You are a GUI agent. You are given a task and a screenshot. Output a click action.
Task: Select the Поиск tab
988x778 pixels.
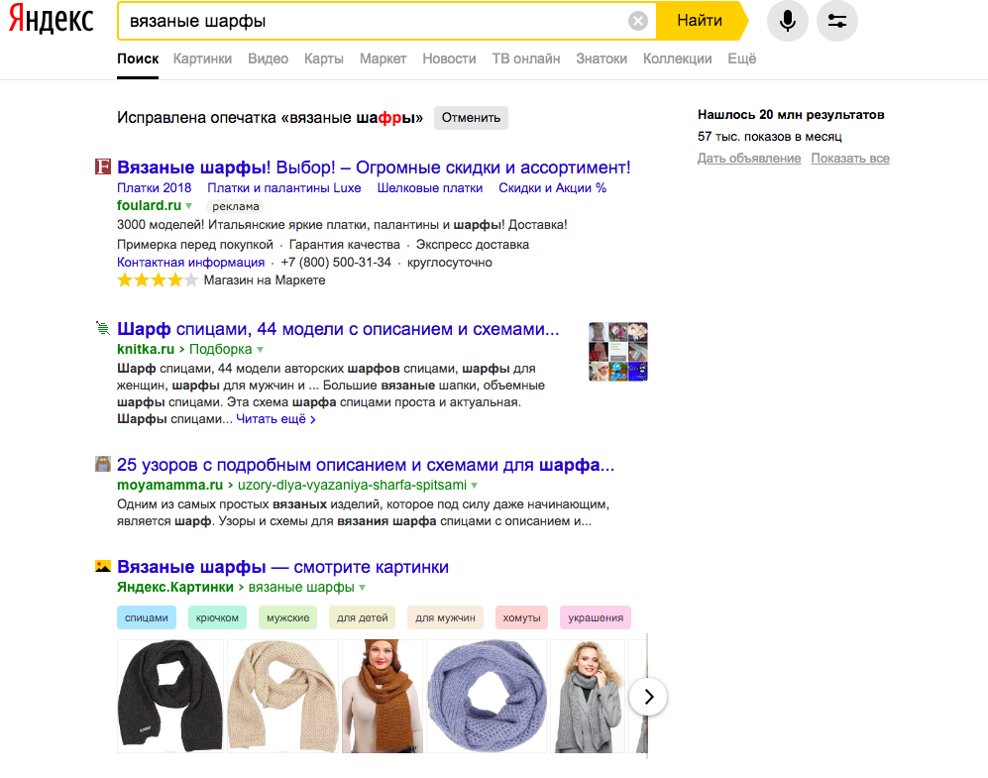[138, 58]
